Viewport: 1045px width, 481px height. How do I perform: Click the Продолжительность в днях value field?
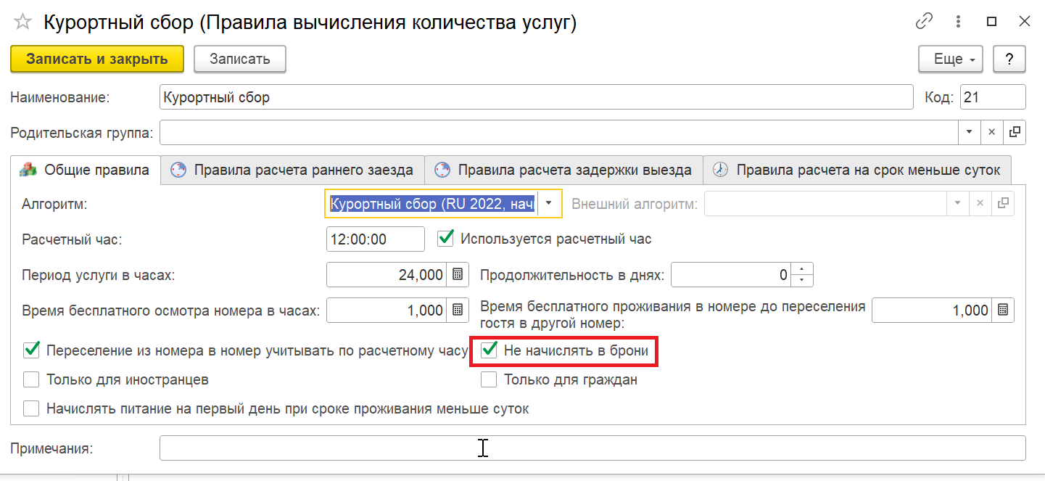[732, 275]
